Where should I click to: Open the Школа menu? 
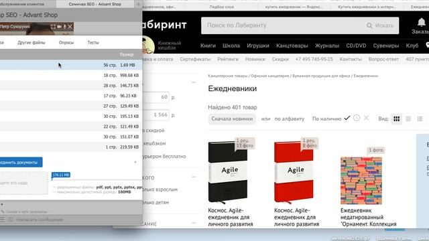pyautogui.click(x=231, y=46)
